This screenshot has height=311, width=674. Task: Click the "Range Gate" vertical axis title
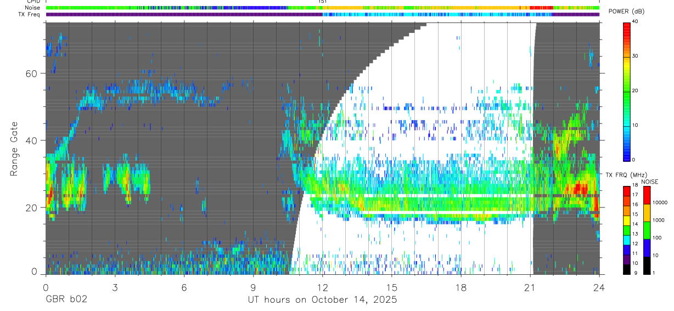14,149
